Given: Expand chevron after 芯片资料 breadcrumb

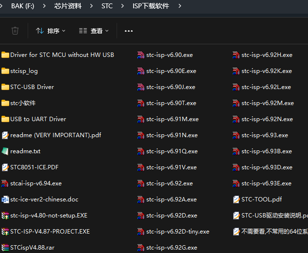Looking at the screenshot, I should pyautogui.click(x=91, y=6).
